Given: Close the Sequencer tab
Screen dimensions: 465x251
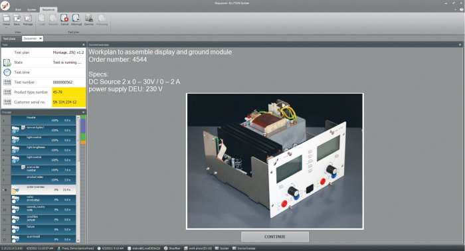Looking at the screenshot, I should click(41, 39).
